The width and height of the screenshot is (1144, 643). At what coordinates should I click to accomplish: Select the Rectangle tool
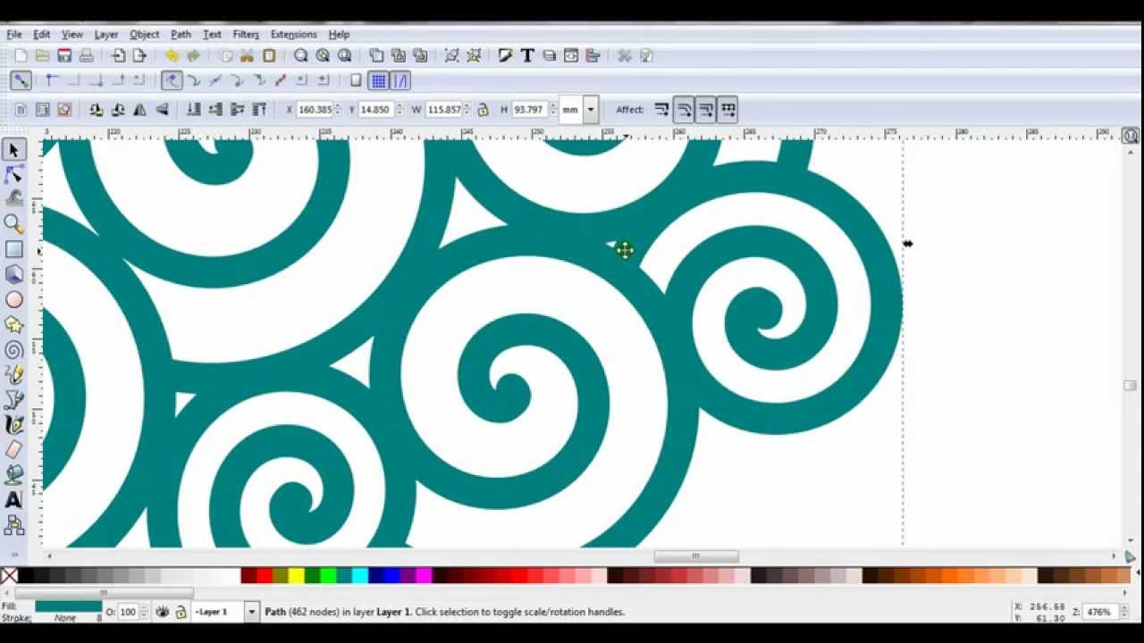13,249
